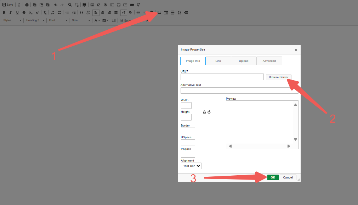Insert a Checkbox form field
The image size is (358, 205).
[x=99, y=5]
